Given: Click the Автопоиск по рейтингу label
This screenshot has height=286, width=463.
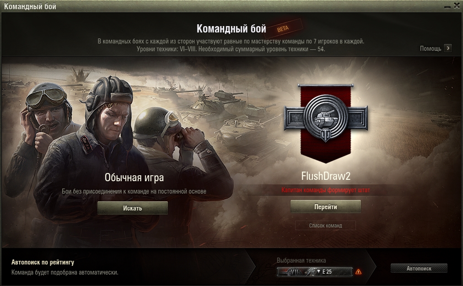Looking at the screenshot, I should coord(43,262).
